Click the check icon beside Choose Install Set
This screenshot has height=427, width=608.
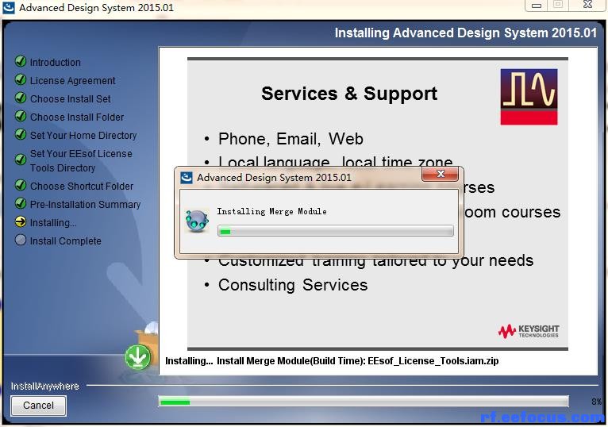click(x=21, y=98)
